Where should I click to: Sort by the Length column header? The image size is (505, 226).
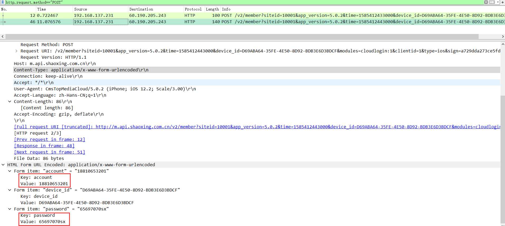(213, 9)
